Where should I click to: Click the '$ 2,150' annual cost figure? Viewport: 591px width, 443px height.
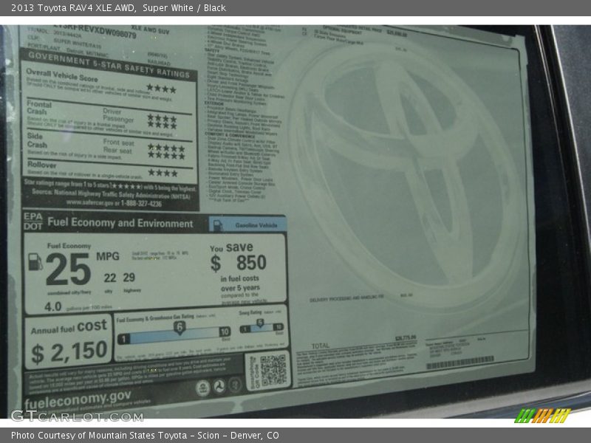click(x=69, y=352)
